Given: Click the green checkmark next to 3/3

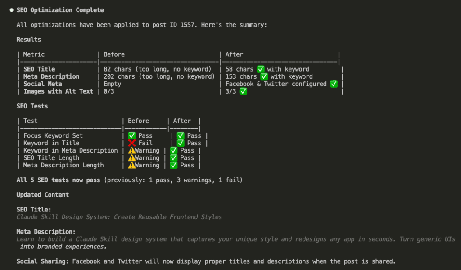Looking at the screenshot, I should pos(243,91).
